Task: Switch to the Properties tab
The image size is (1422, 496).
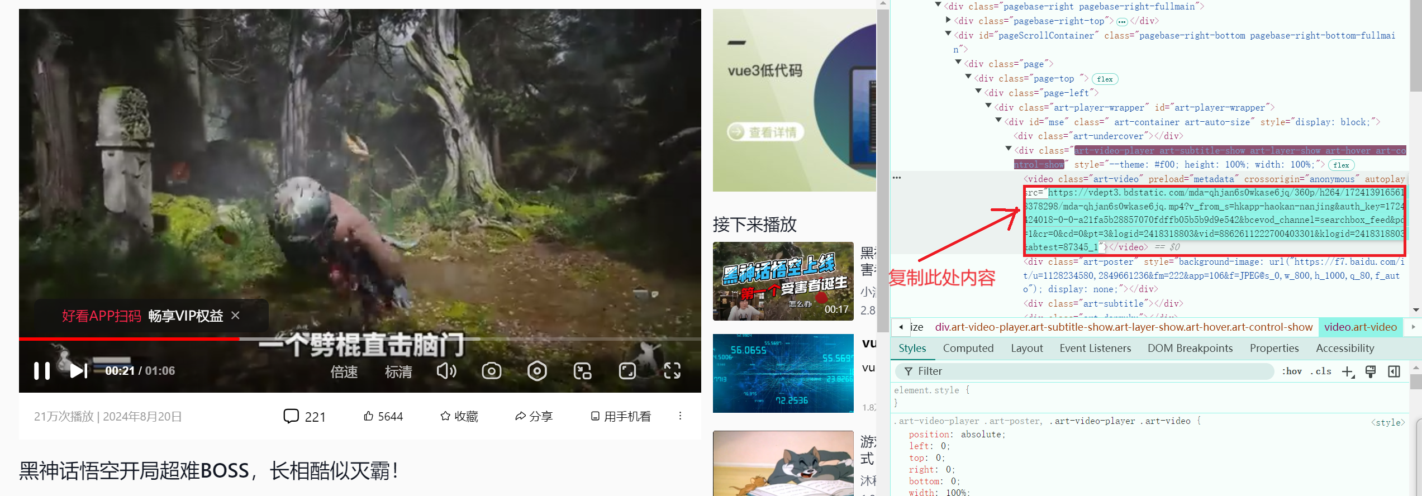Action: coord(1274,349)
